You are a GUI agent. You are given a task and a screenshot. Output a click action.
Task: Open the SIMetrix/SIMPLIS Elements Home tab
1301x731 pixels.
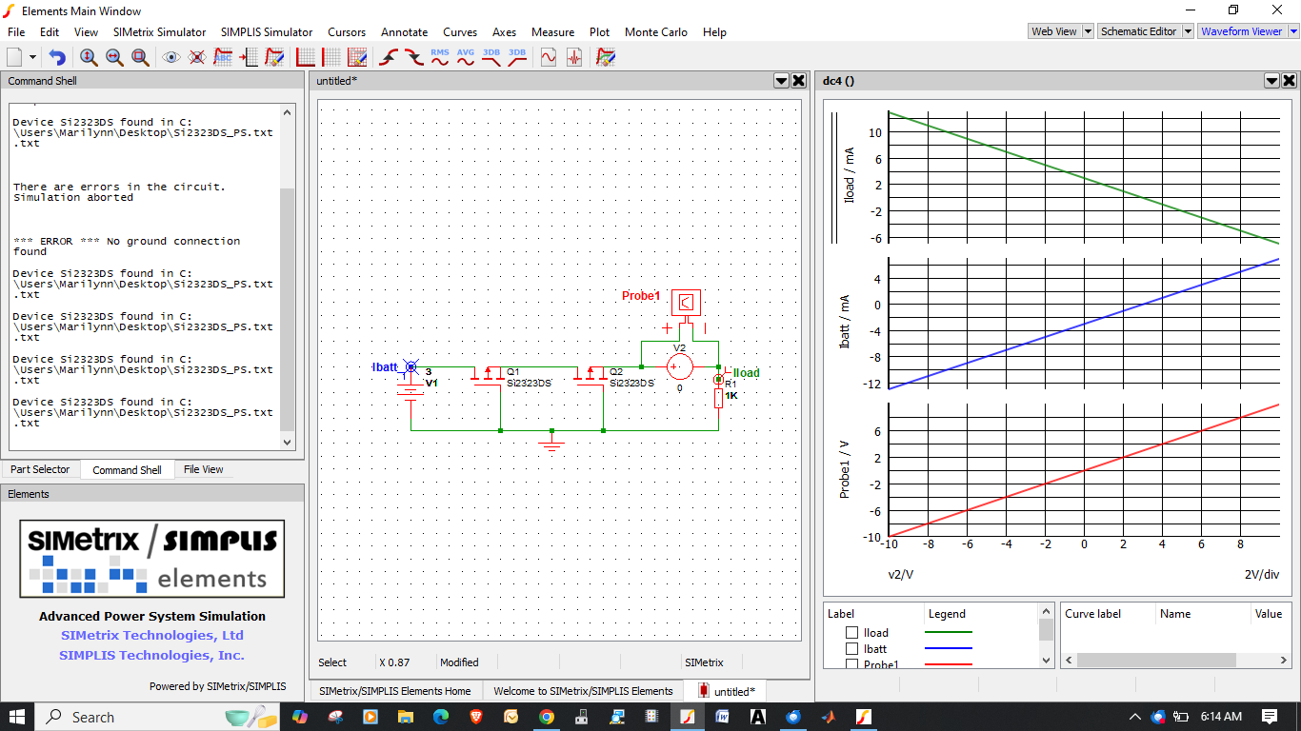point(395,691)
